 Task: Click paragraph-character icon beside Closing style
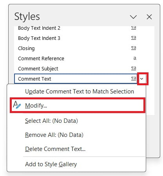tap(134, 48)
